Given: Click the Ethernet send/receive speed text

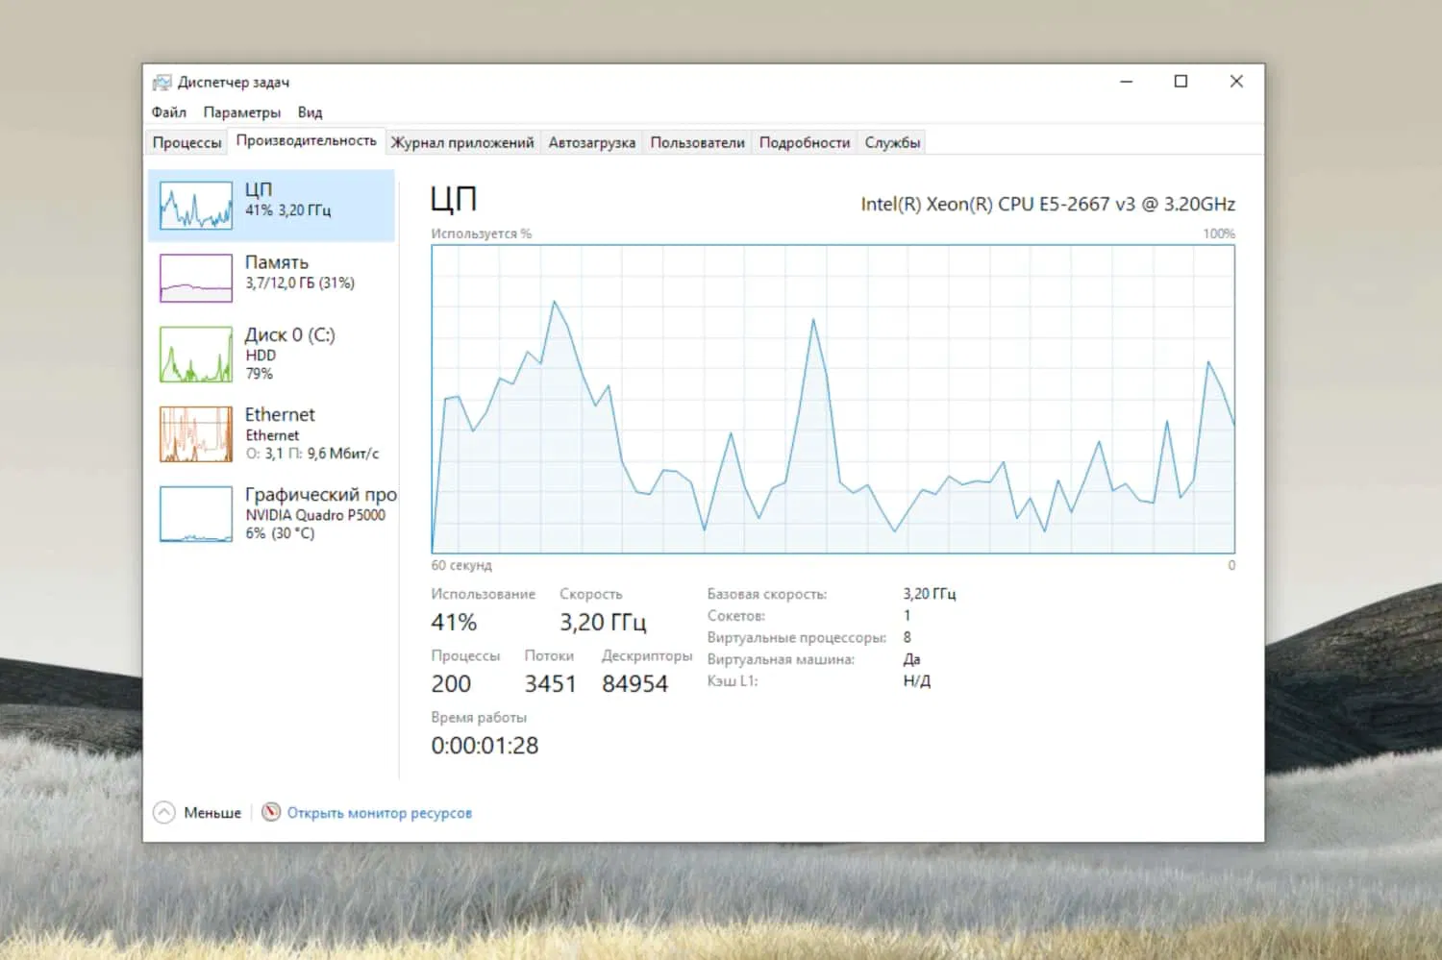Looking at the screenshot, I should pos(312,454).
